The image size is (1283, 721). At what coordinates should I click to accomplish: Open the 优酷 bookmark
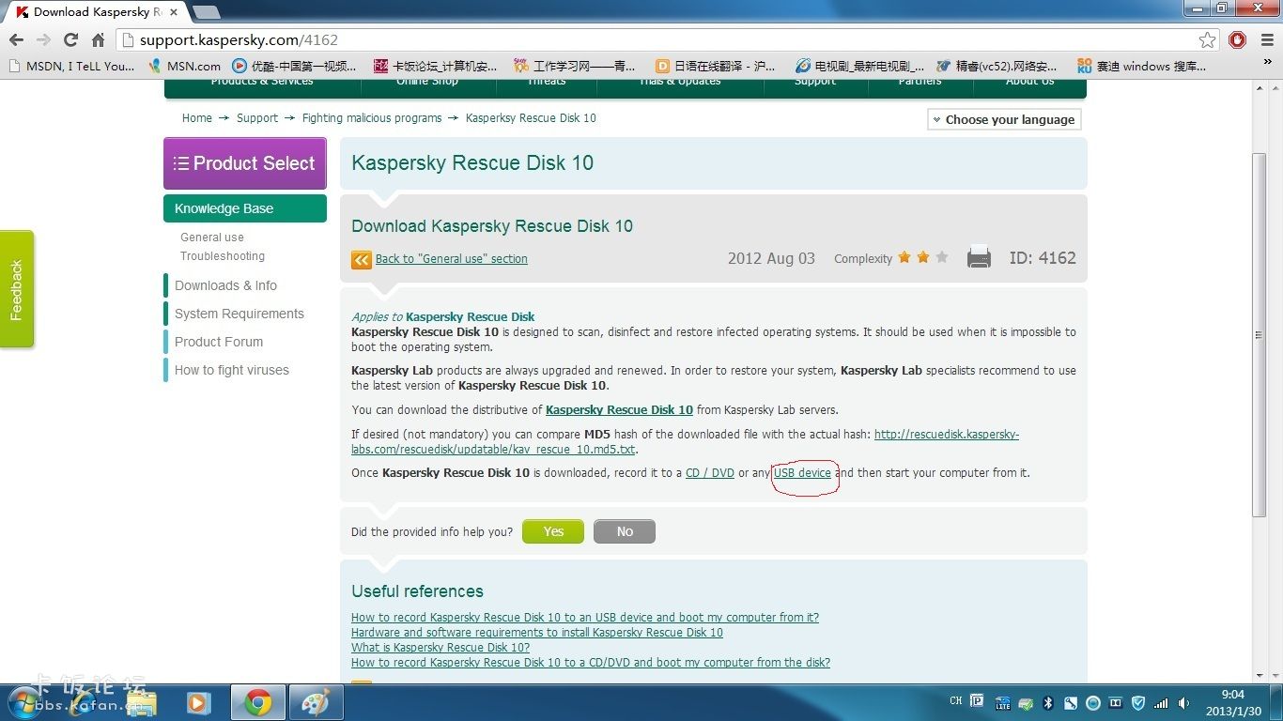[294, 66]
